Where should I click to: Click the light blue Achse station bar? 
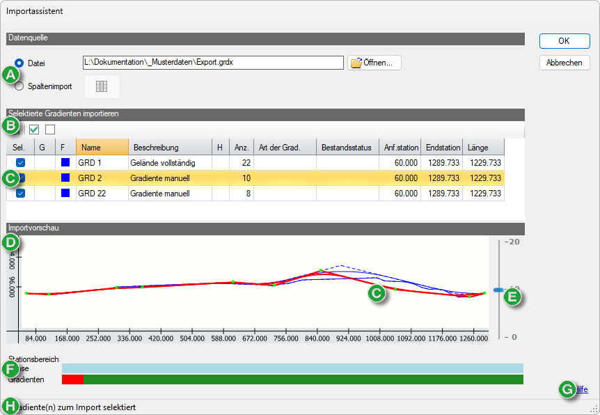coord(293,368)
